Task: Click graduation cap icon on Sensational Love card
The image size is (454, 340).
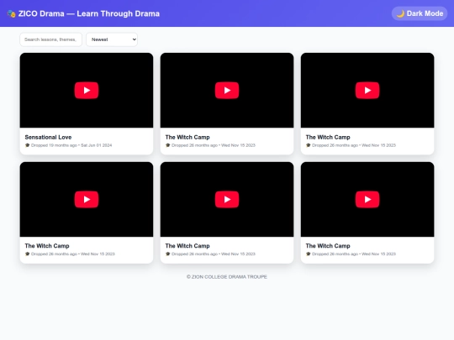Action: [27, 145]
